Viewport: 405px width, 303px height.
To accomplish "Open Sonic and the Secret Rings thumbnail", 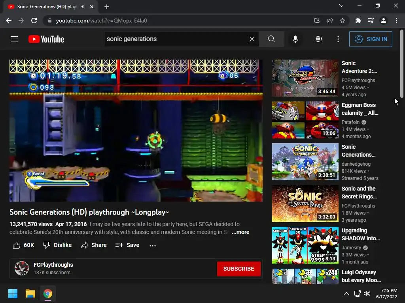I will click(305, 204).
